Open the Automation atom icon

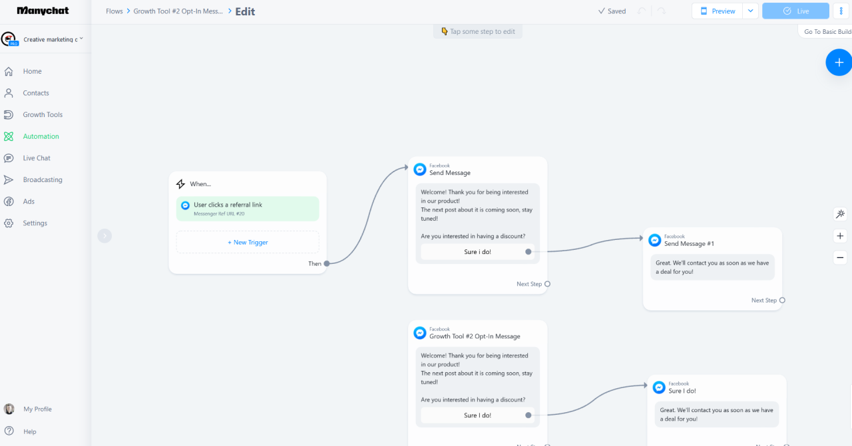coord(9,136)
